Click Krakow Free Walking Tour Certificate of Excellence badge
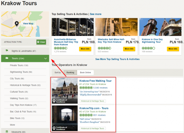The width and height of the screenshot is (184, 133). pyautogui.click(x=60, y=101)
